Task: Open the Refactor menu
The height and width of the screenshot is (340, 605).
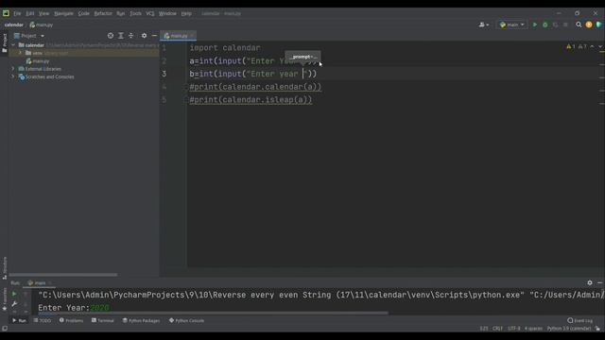Action: click(103, 13)
